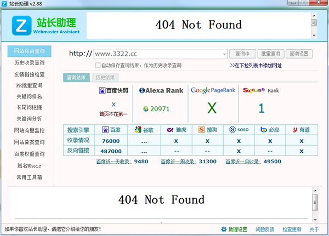The width and height of the screenshot is (329, 236).
Task: Click the 反向链接 row header
Action: [x=78, y=150]
